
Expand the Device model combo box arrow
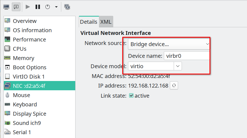(178, 66)
